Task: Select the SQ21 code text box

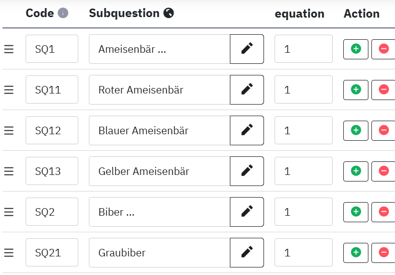Action: (x=52, y=252)
